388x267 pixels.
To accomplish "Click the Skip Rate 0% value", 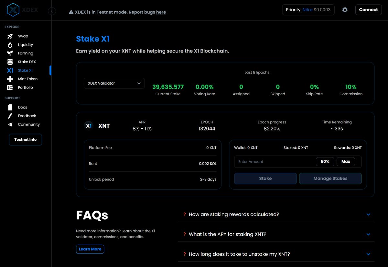I will click(314, 87).
